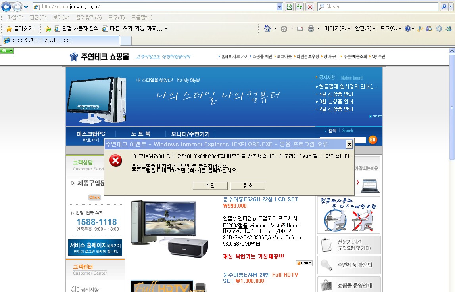The height and width of the screenshot is (292, 455).
Task: Open the 장바구니 cart link
Action: 331,57
